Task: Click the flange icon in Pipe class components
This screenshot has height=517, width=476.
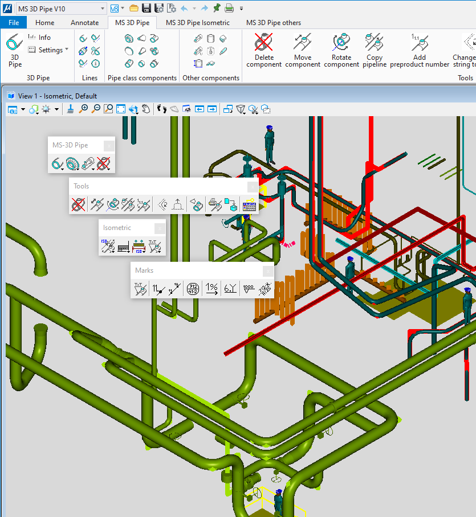Action: click(129, 39)
